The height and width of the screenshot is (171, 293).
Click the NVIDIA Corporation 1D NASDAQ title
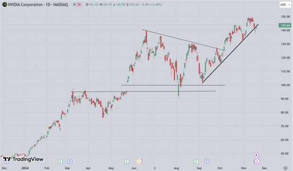click(38, 4)
